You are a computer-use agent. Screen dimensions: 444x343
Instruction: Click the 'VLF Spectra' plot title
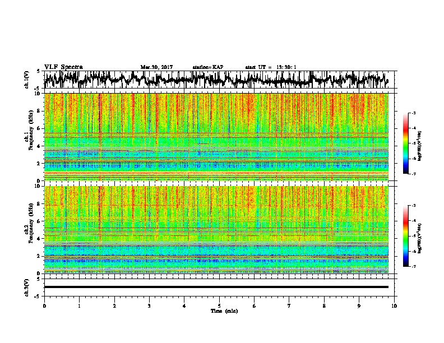tap(63, 67)
